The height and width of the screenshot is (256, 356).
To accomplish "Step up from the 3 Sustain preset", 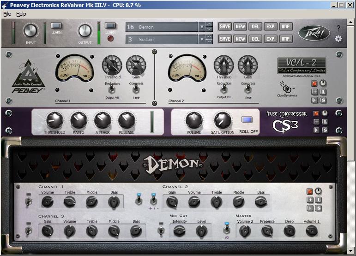I will tap(209, 37).
